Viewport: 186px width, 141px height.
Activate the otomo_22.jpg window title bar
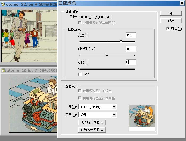tap(28, 5)
